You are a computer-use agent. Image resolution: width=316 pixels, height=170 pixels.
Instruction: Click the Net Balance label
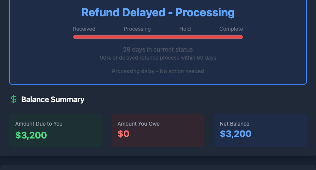(234, 124)
